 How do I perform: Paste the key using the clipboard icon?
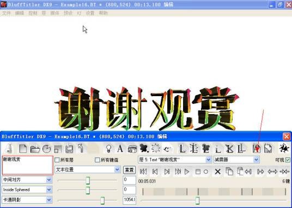coord(240,171)
